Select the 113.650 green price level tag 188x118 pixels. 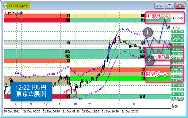point(178,85)
